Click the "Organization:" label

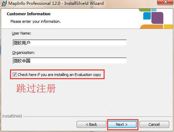(x=23, y=53)
